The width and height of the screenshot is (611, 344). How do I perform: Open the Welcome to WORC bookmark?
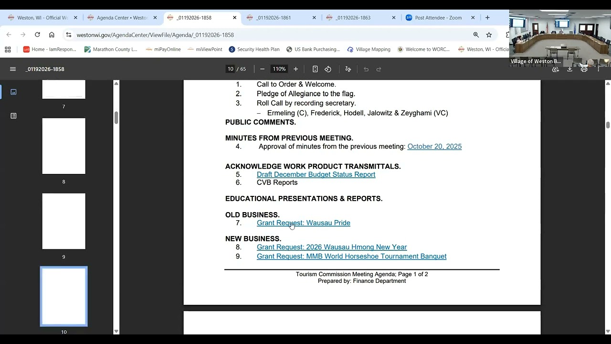pyautogui.click(x=423, y=49)
